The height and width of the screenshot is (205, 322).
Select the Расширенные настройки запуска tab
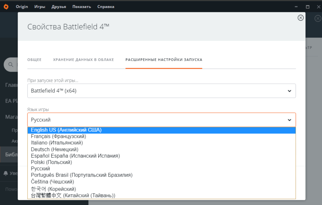tap(164, 60)
